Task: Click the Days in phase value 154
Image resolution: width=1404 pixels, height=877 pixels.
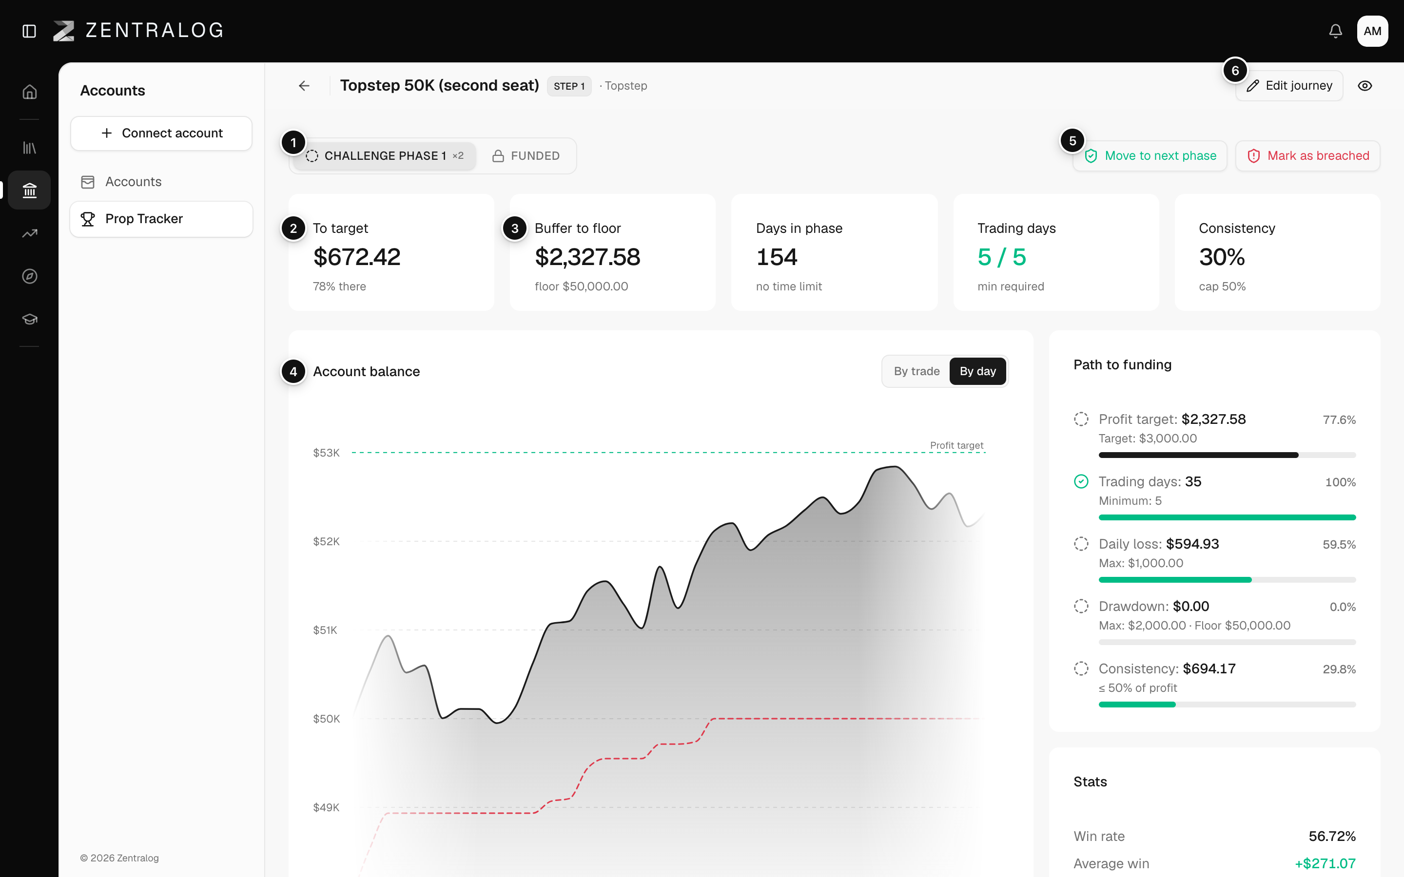Action: coord(777,257)
